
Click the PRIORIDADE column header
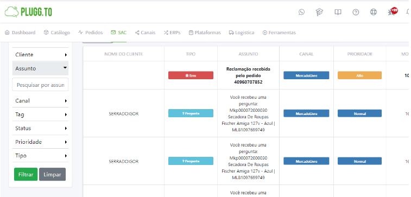point(359,54)
